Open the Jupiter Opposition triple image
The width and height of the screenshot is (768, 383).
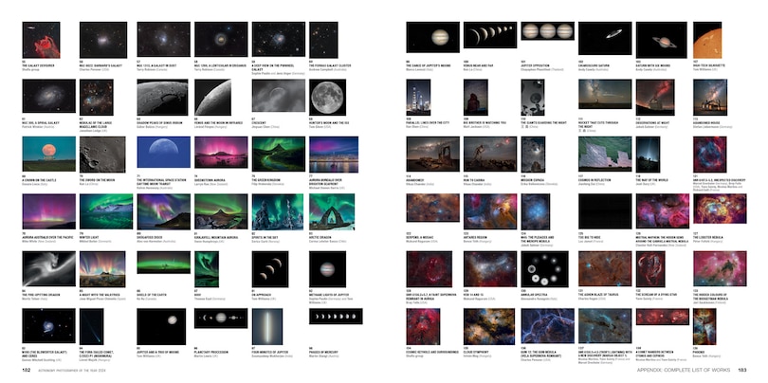click(x=548, y=31)
